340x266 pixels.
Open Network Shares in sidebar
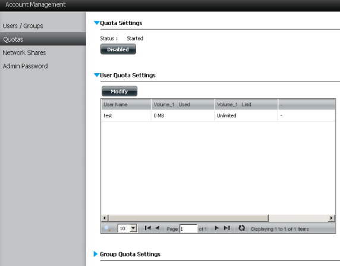[x=24, y=53]
